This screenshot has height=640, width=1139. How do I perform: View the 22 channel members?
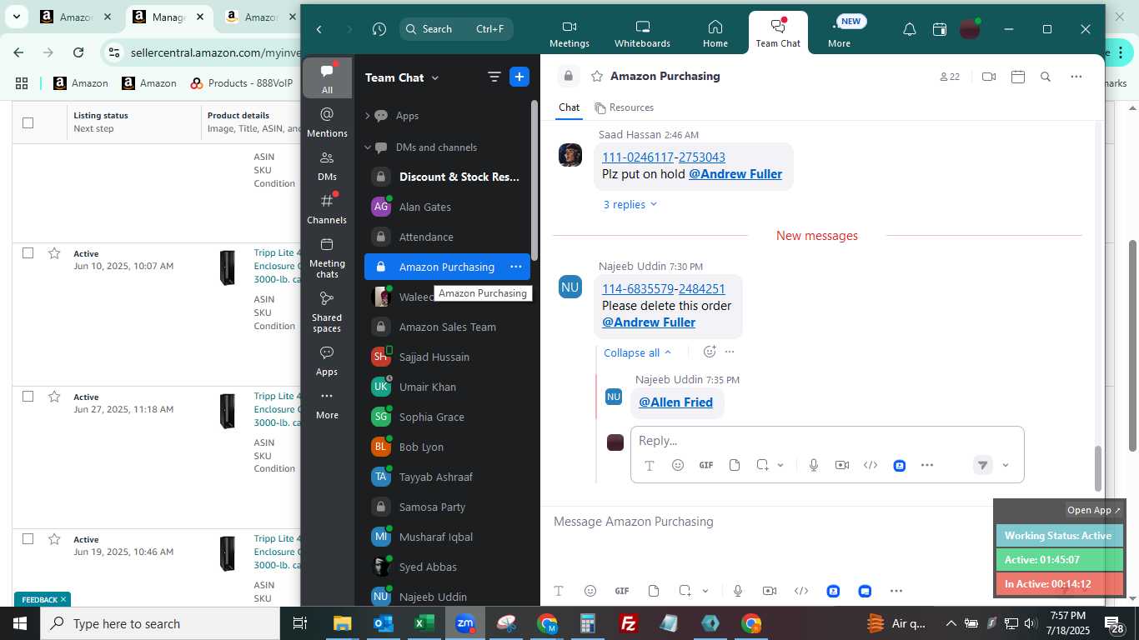[950, 77]
